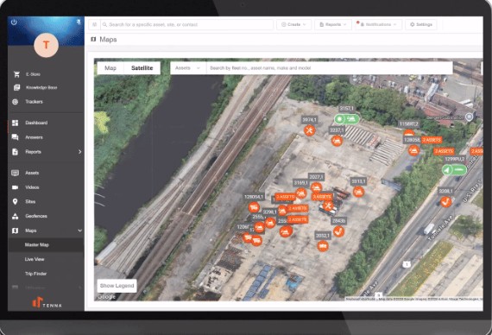Image resolution: width=492 pixels, height=335 pixels.
Task: Click the All search scope button
Action: point(94,24)
